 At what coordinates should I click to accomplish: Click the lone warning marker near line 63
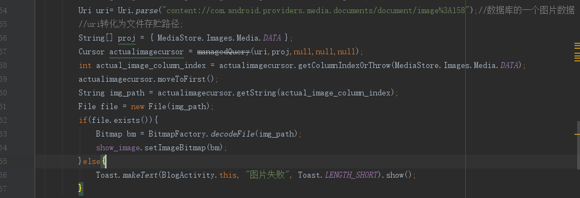pyautogui.click(x=577, y=134)
